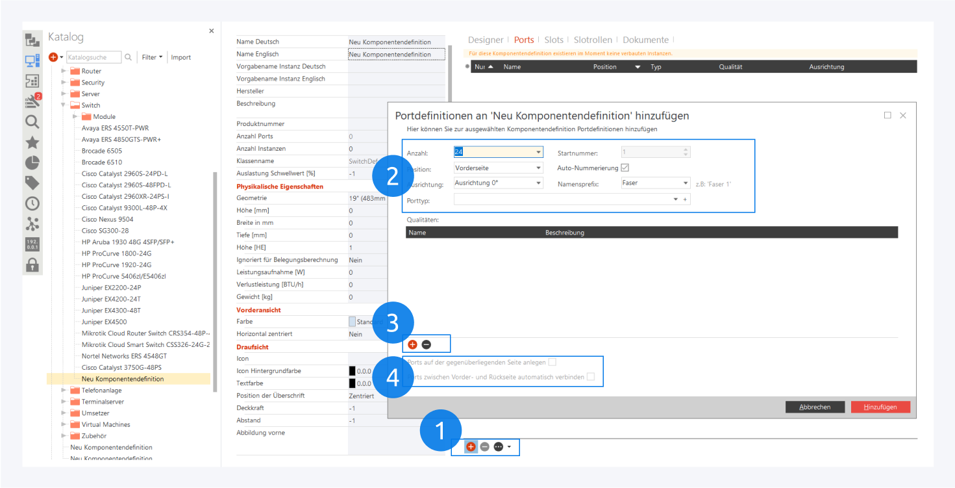Open the pie chart reports icon

32,163
